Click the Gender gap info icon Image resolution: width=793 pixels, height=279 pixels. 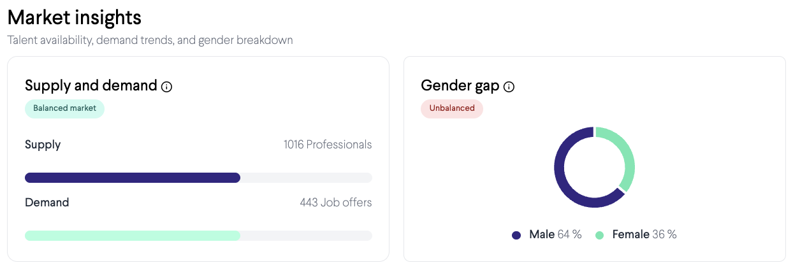(509, 87)
